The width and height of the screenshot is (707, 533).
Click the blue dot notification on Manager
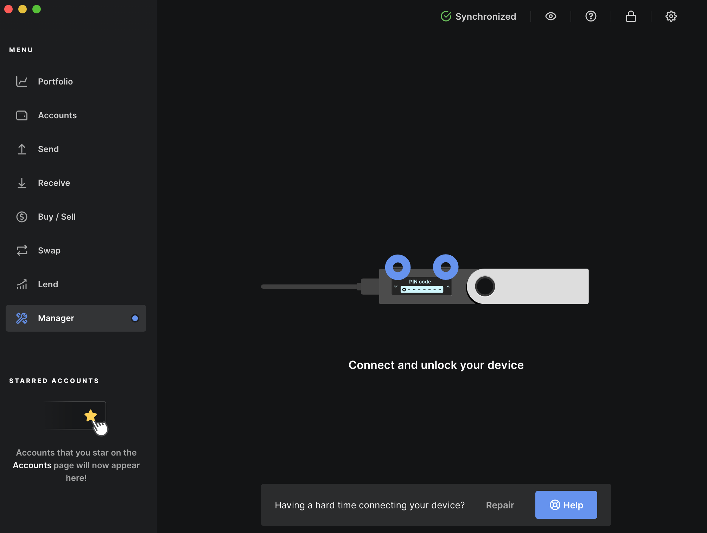pyautogui.click(x=134, y=318)
